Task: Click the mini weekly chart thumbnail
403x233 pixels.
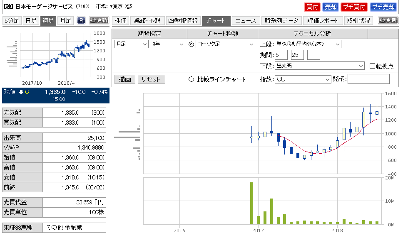Action: [55, 55]
